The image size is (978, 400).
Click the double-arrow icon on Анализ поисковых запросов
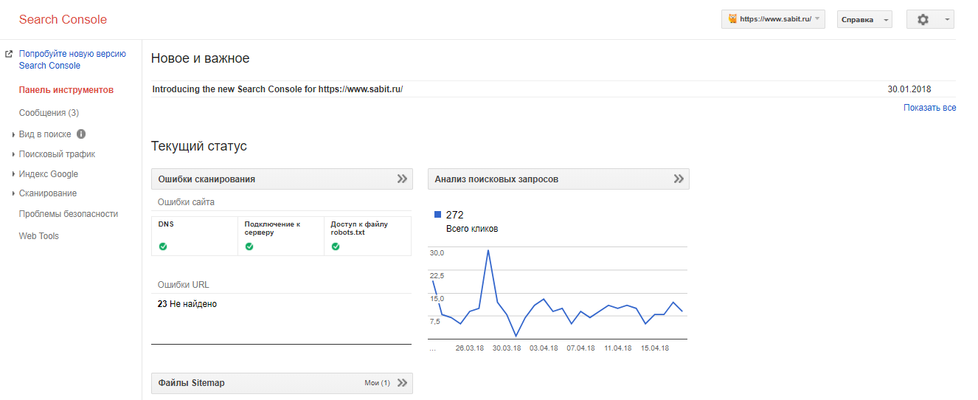point(679,179)
